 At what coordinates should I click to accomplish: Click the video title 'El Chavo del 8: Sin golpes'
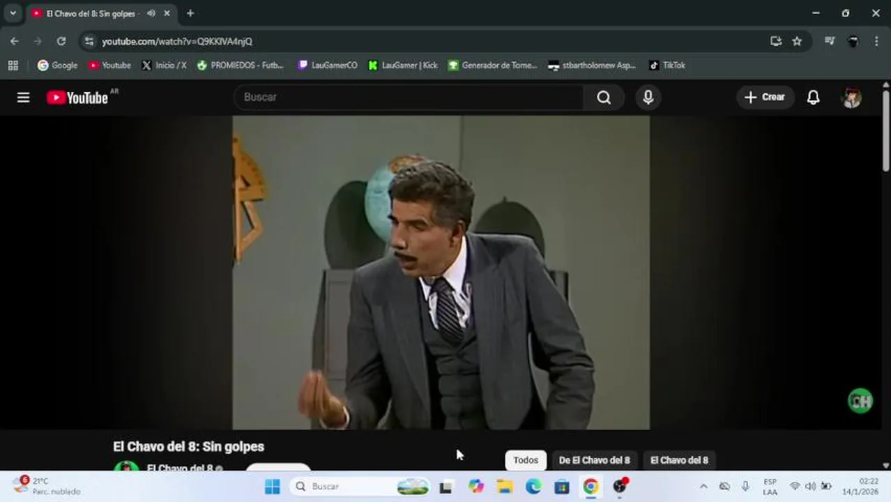pyautogui.click(x=188, y=446)
